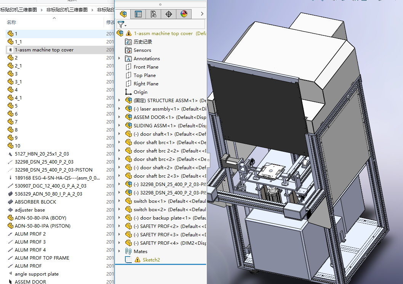The image size is (403, 284).
Task: Select Origin in the feature tree
Action: click(x=140, y=92)
